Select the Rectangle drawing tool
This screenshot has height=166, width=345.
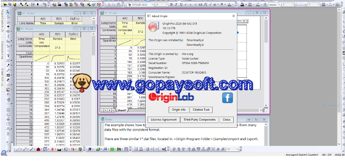point(8,75)
